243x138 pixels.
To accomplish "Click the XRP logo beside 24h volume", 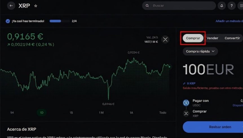I will (x=165, y=39).
